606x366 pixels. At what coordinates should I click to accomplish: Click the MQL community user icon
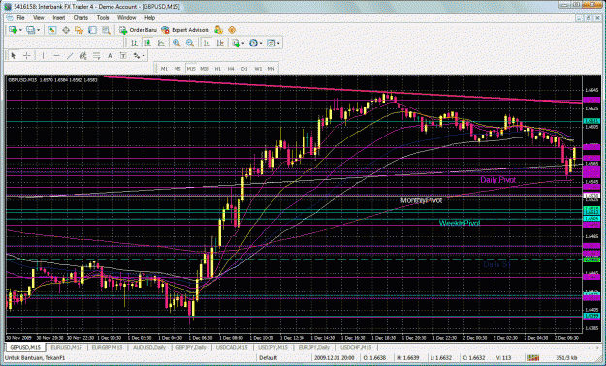click(x=218, y=30)
